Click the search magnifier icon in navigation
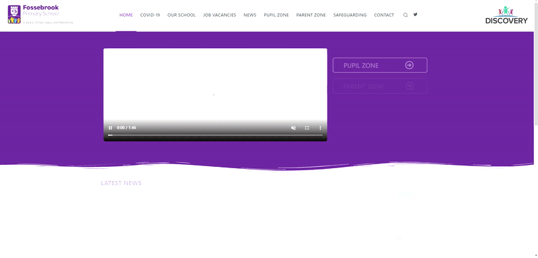Screen dimensions: 538x258 (406, 15)
